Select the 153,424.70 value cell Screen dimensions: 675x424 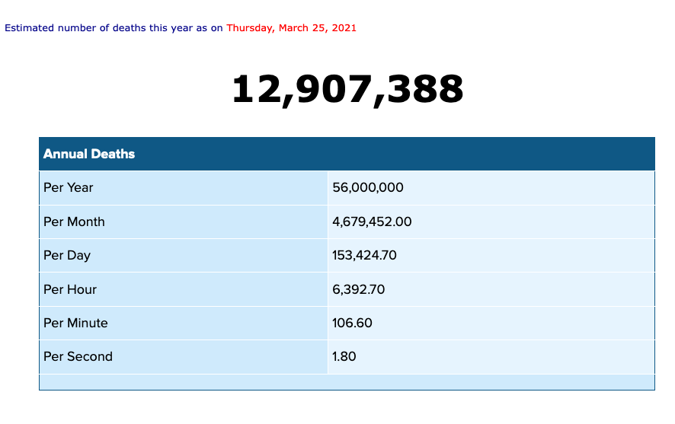[x=364, y=256]
